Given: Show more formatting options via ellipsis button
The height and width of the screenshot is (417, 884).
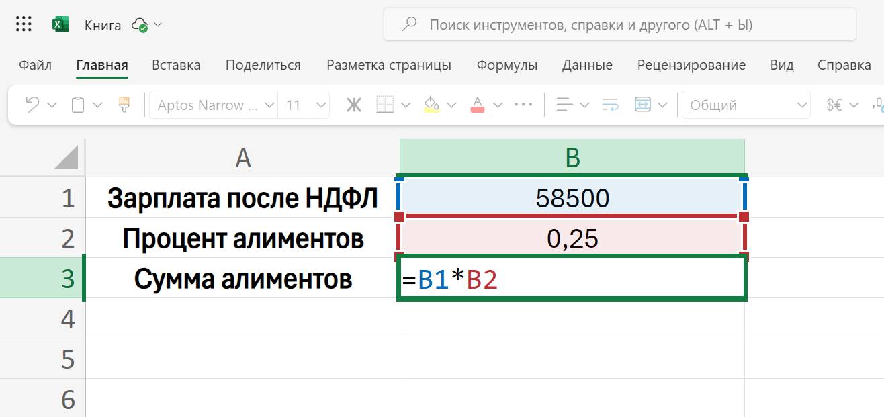Looking at the screenshot, I should 523,105.
